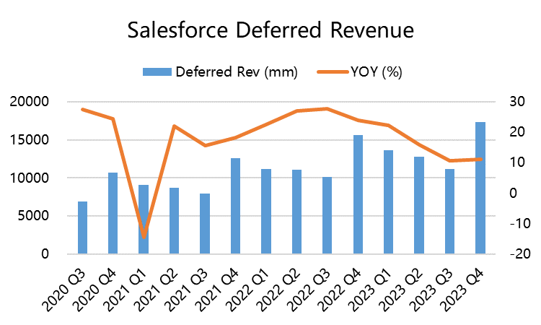Click the 2022 Q4 x-axis label
The image size is (541, 325).
340,290
